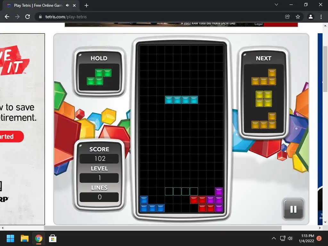Open Chrome three-dot menu
The height and width of the screenshot is (246, 328).
pos(321,17)
